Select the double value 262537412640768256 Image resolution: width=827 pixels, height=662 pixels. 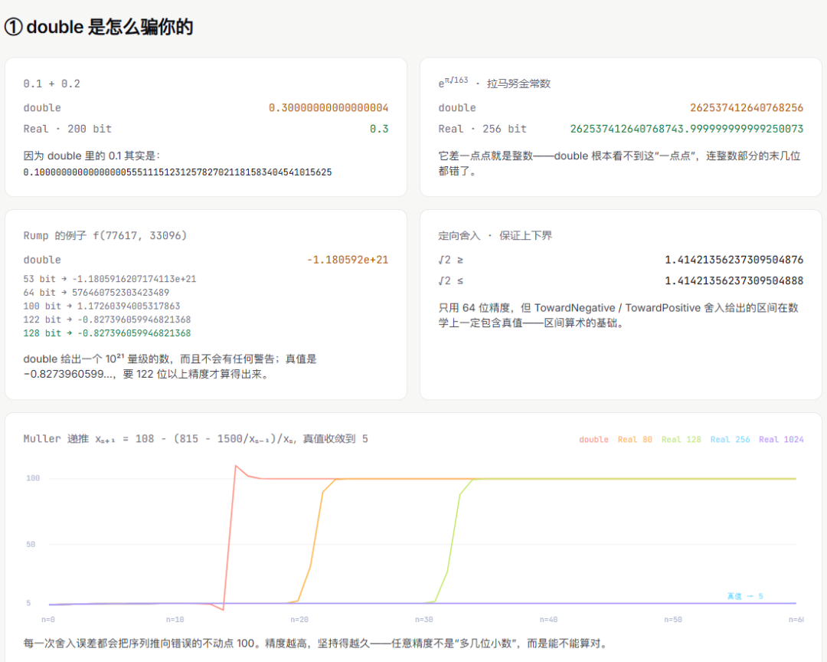pyautogui.click(x=747, y=108)
